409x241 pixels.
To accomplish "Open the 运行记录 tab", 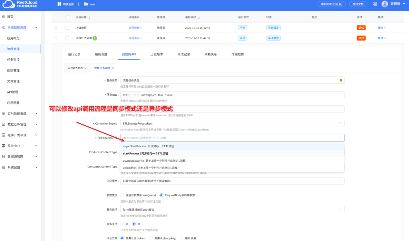I will point(74,54).
